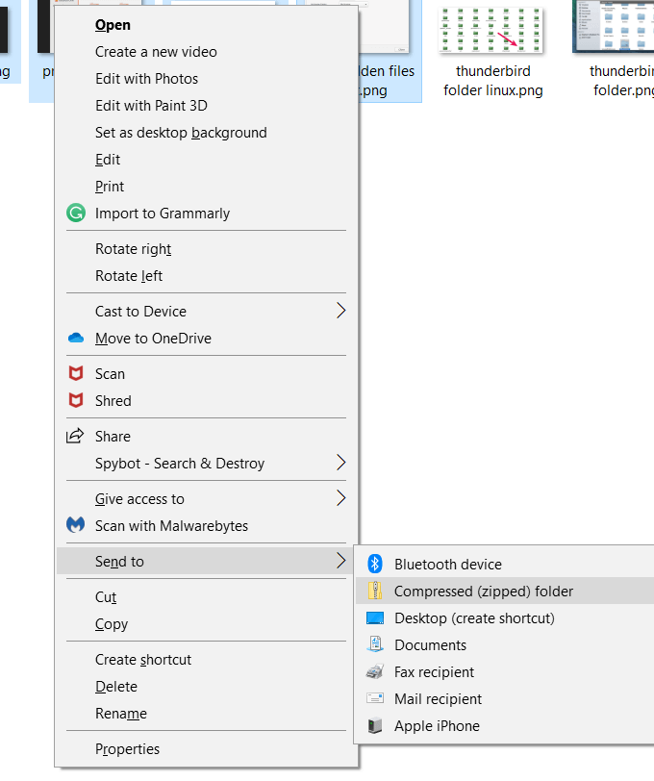
Task: Select Set as desktop background
Action: coord(206,133)
